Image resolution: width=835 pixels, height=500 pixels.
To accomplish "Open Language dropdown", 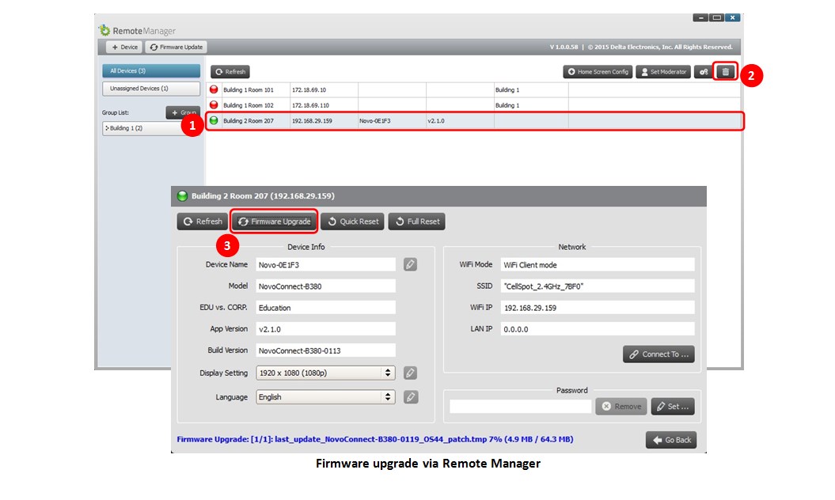I will [325, 396].
